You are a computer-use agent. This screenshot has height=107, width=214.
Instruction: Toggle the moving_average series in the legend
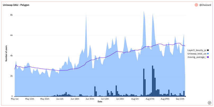pos(198,57)
